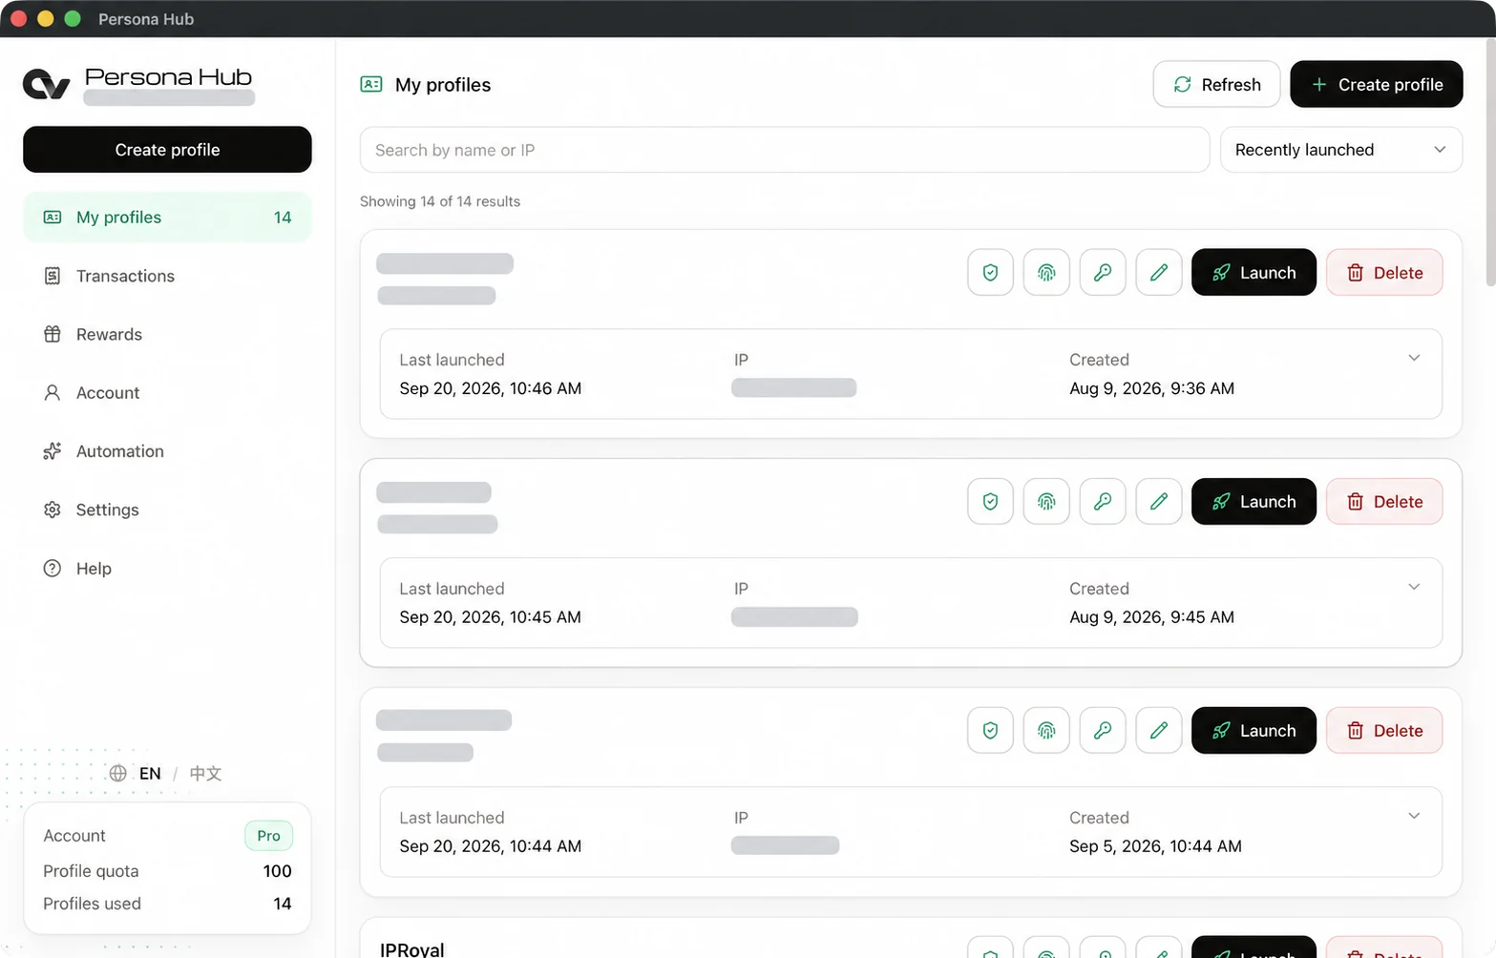Click Create profile button in top right
The image size is (1496, 958).
[x=1376, y=84]
